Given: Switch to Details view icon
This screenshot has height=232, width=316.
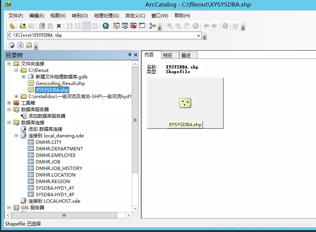Looking at the screenshot, I should pyautogui.click(x=86, y=26).
